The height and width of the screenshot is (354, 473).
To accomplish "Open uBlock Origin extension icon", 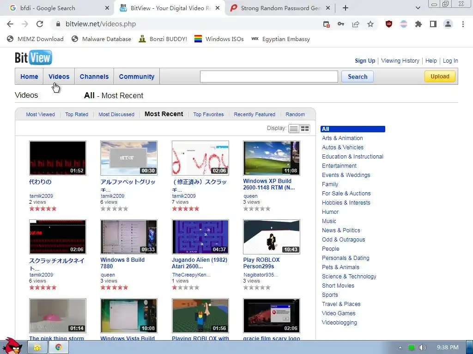I will (x=389, y=24).
